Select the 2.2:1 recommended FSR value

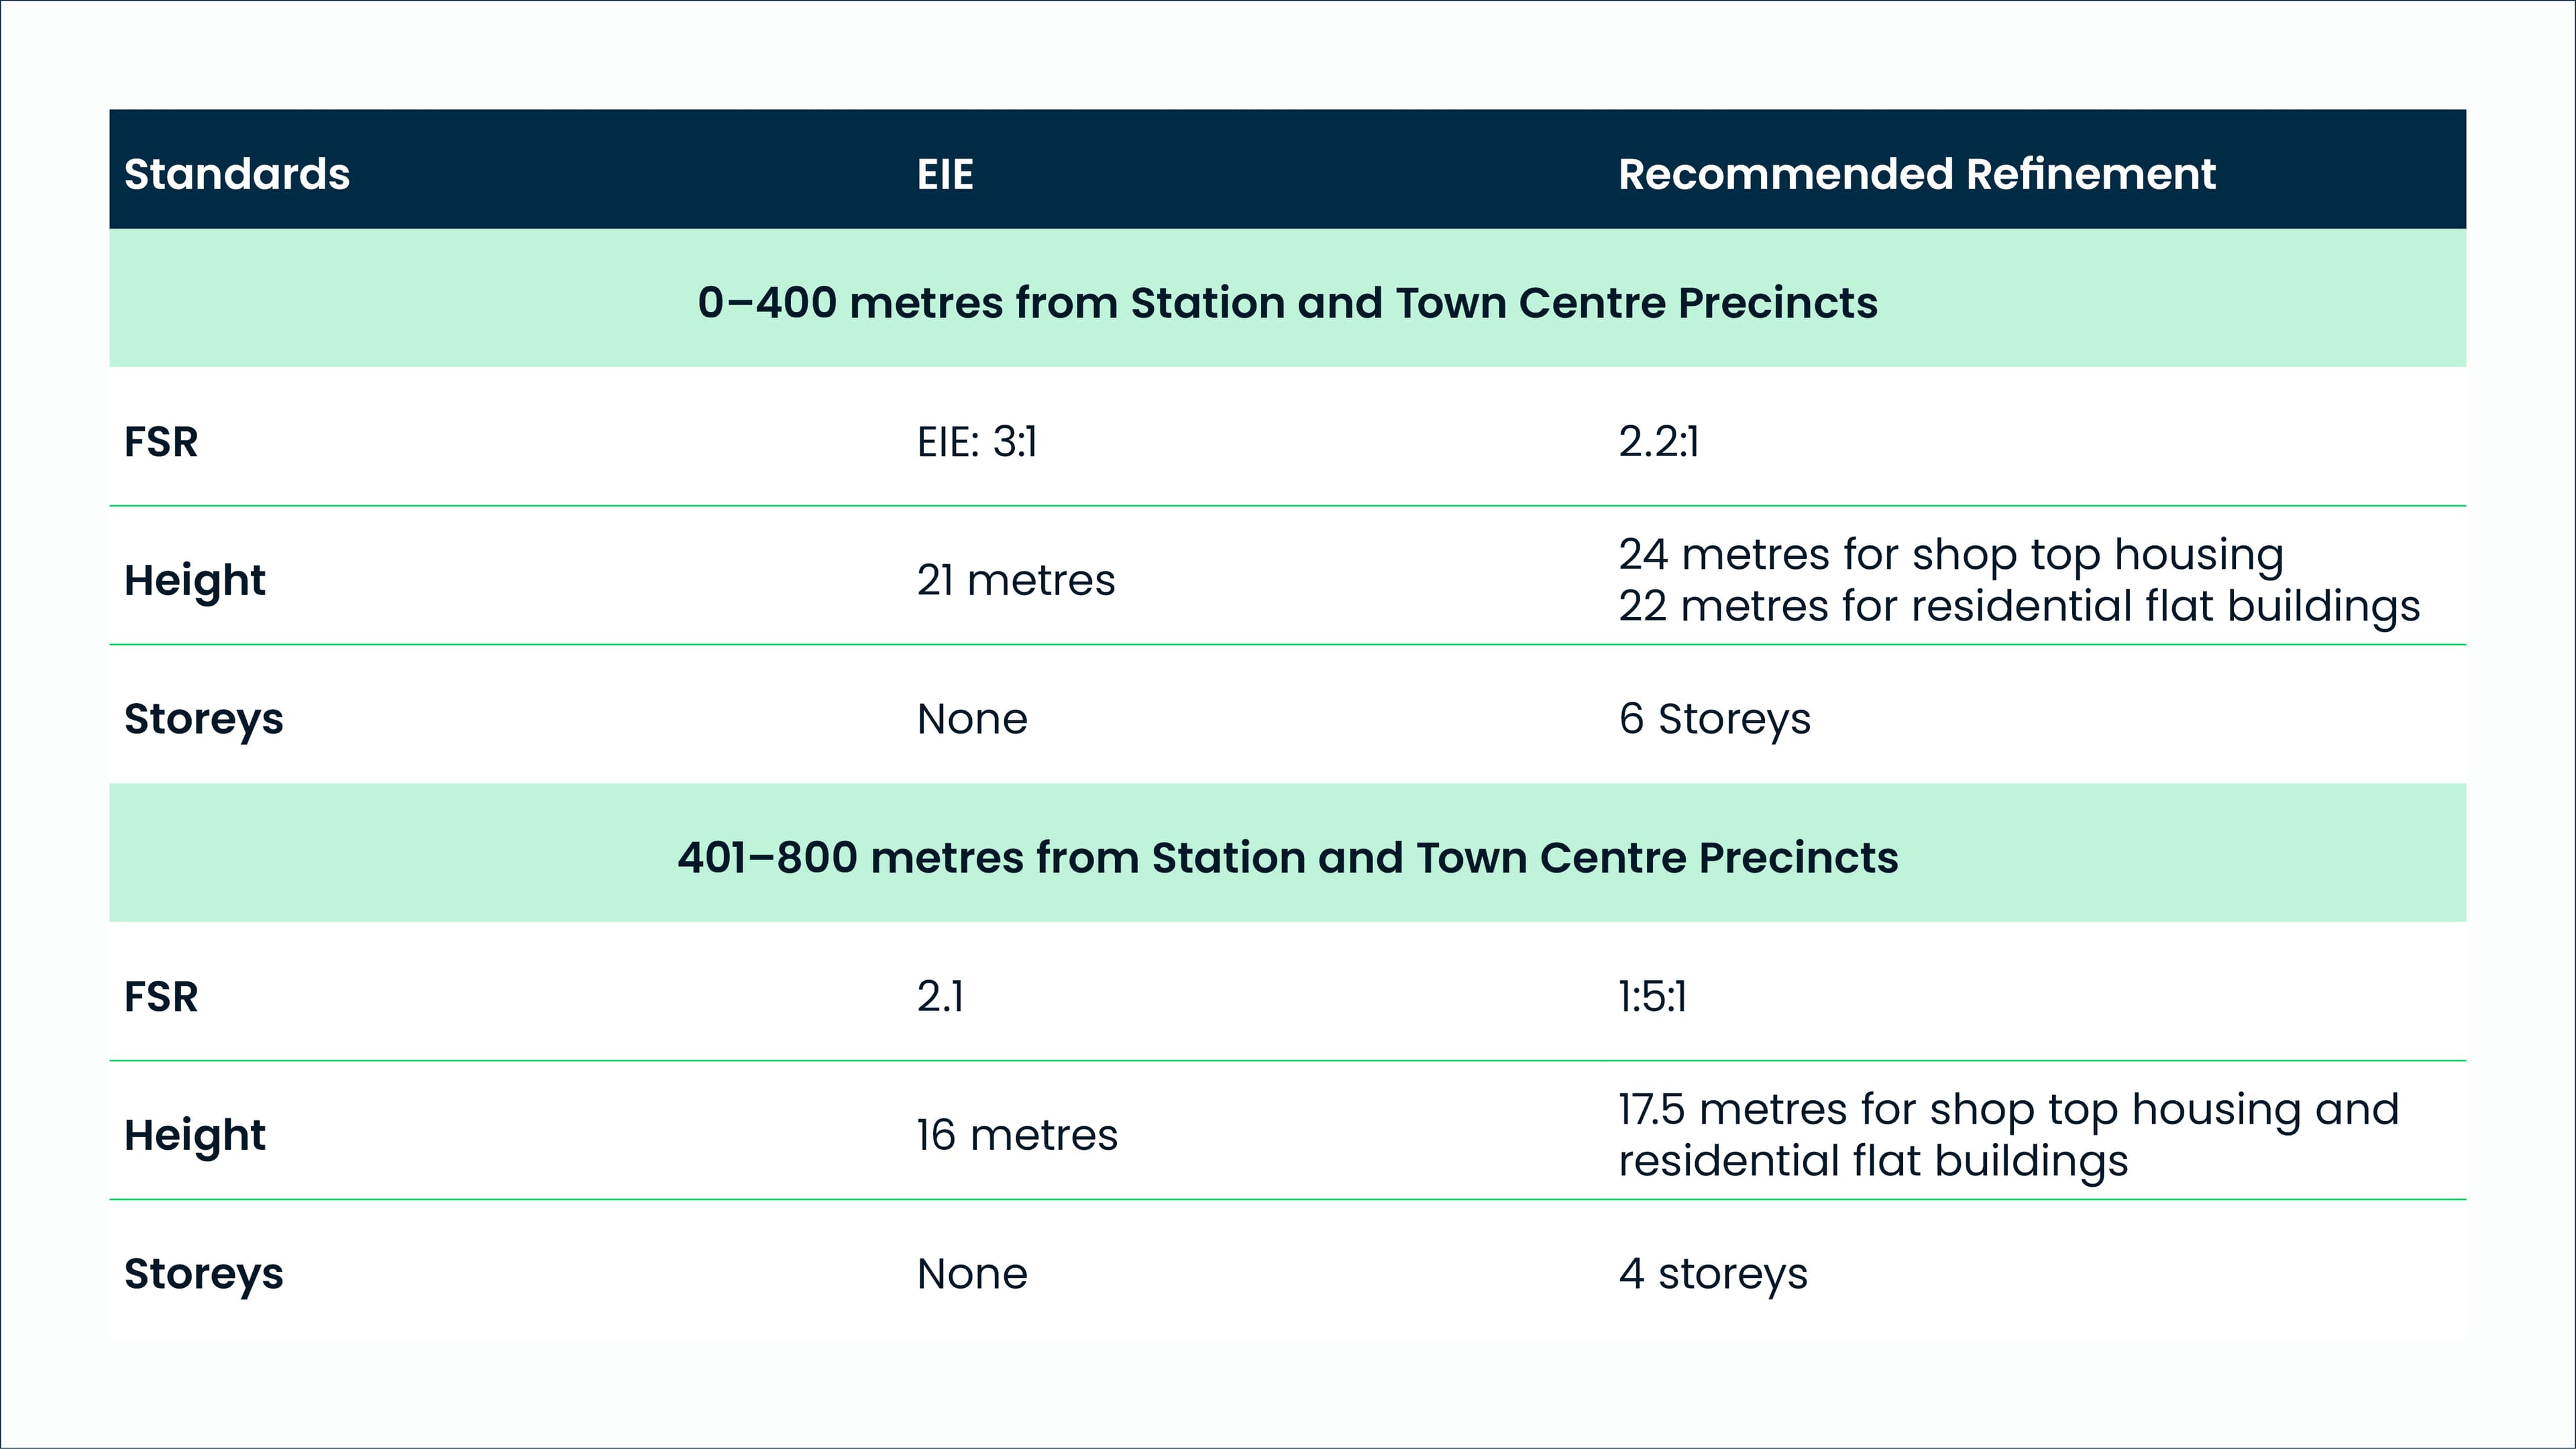(x=1658, y=441)
